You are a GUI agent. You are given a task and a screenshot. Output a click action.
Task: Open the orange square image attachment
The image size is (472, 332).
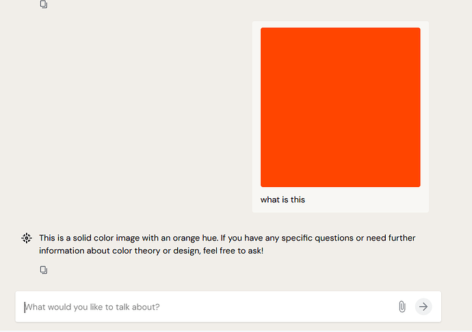[341, 107]
